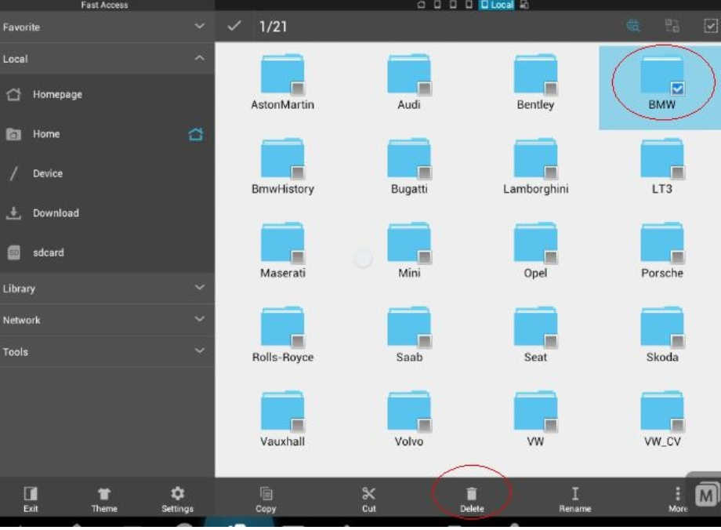Image resolution: width=721 pixels, height=530 pixels.
Task: Switch to the Local window tab
Action: tap(497, 5)
